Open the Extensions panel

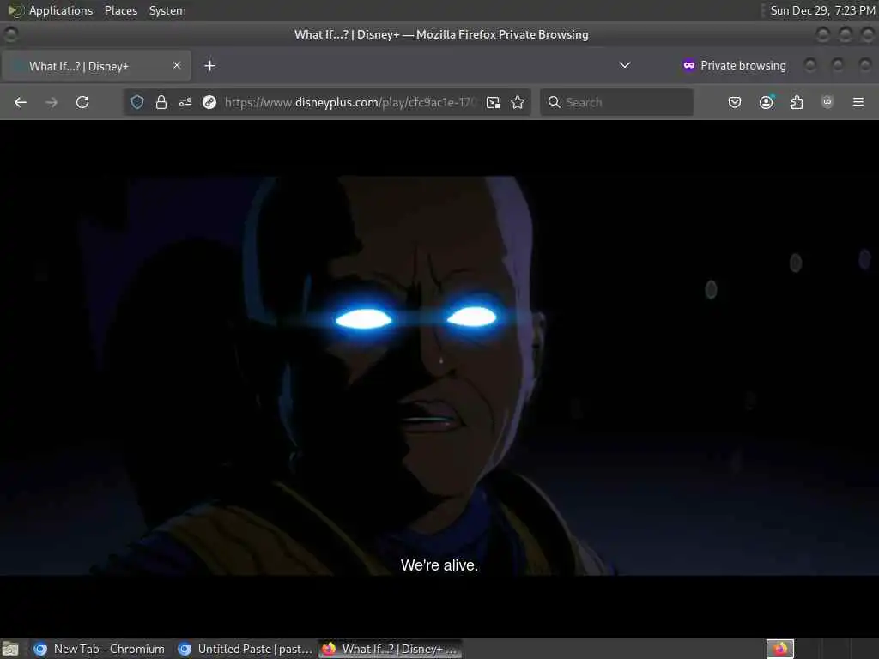pos(797,102)
